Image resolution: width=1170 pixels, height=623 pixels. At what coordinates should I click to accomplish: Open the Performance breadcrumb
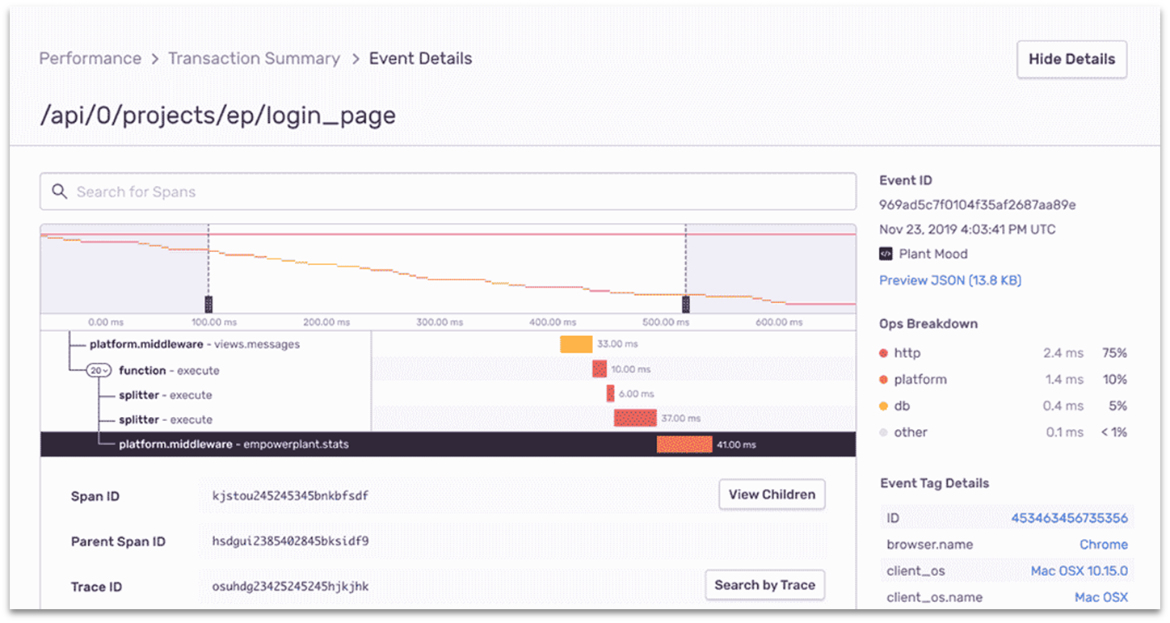[90, 58]
